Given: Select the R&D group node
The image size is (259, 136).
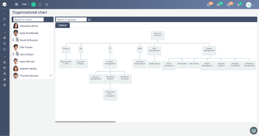Looking at the screenshot, I should point(140,50).
